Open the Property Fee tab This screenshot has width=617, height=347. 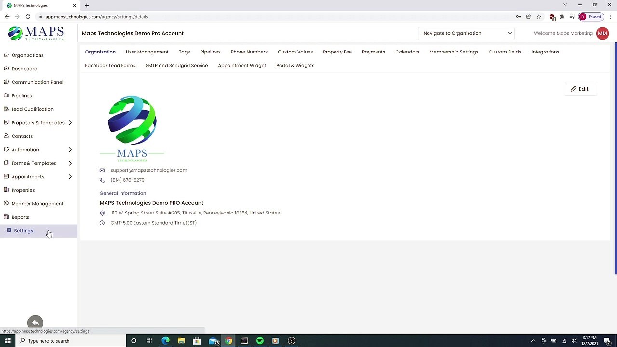(x=337, y=52)
